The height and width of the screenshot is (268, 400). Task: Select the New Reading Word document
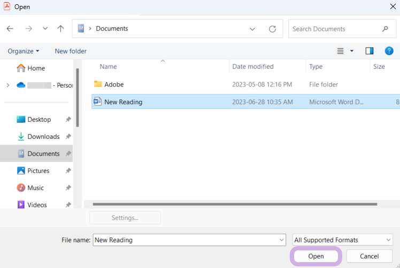tap(123, 102)
